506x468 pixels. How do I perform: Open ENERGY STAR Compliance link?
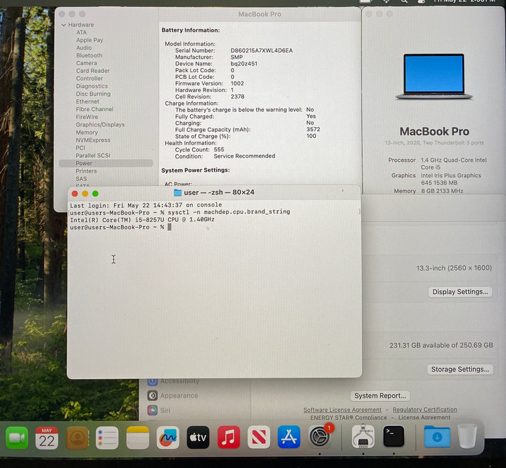(x=349, y=417)
